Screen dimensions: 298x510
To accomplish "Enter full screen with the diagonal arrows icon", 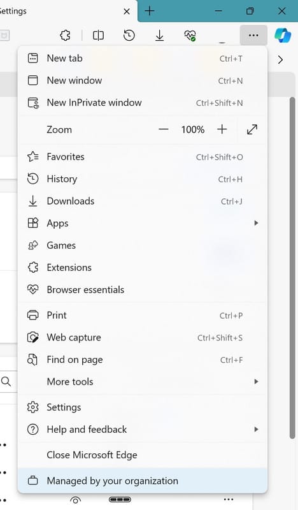I will point(252,129).
